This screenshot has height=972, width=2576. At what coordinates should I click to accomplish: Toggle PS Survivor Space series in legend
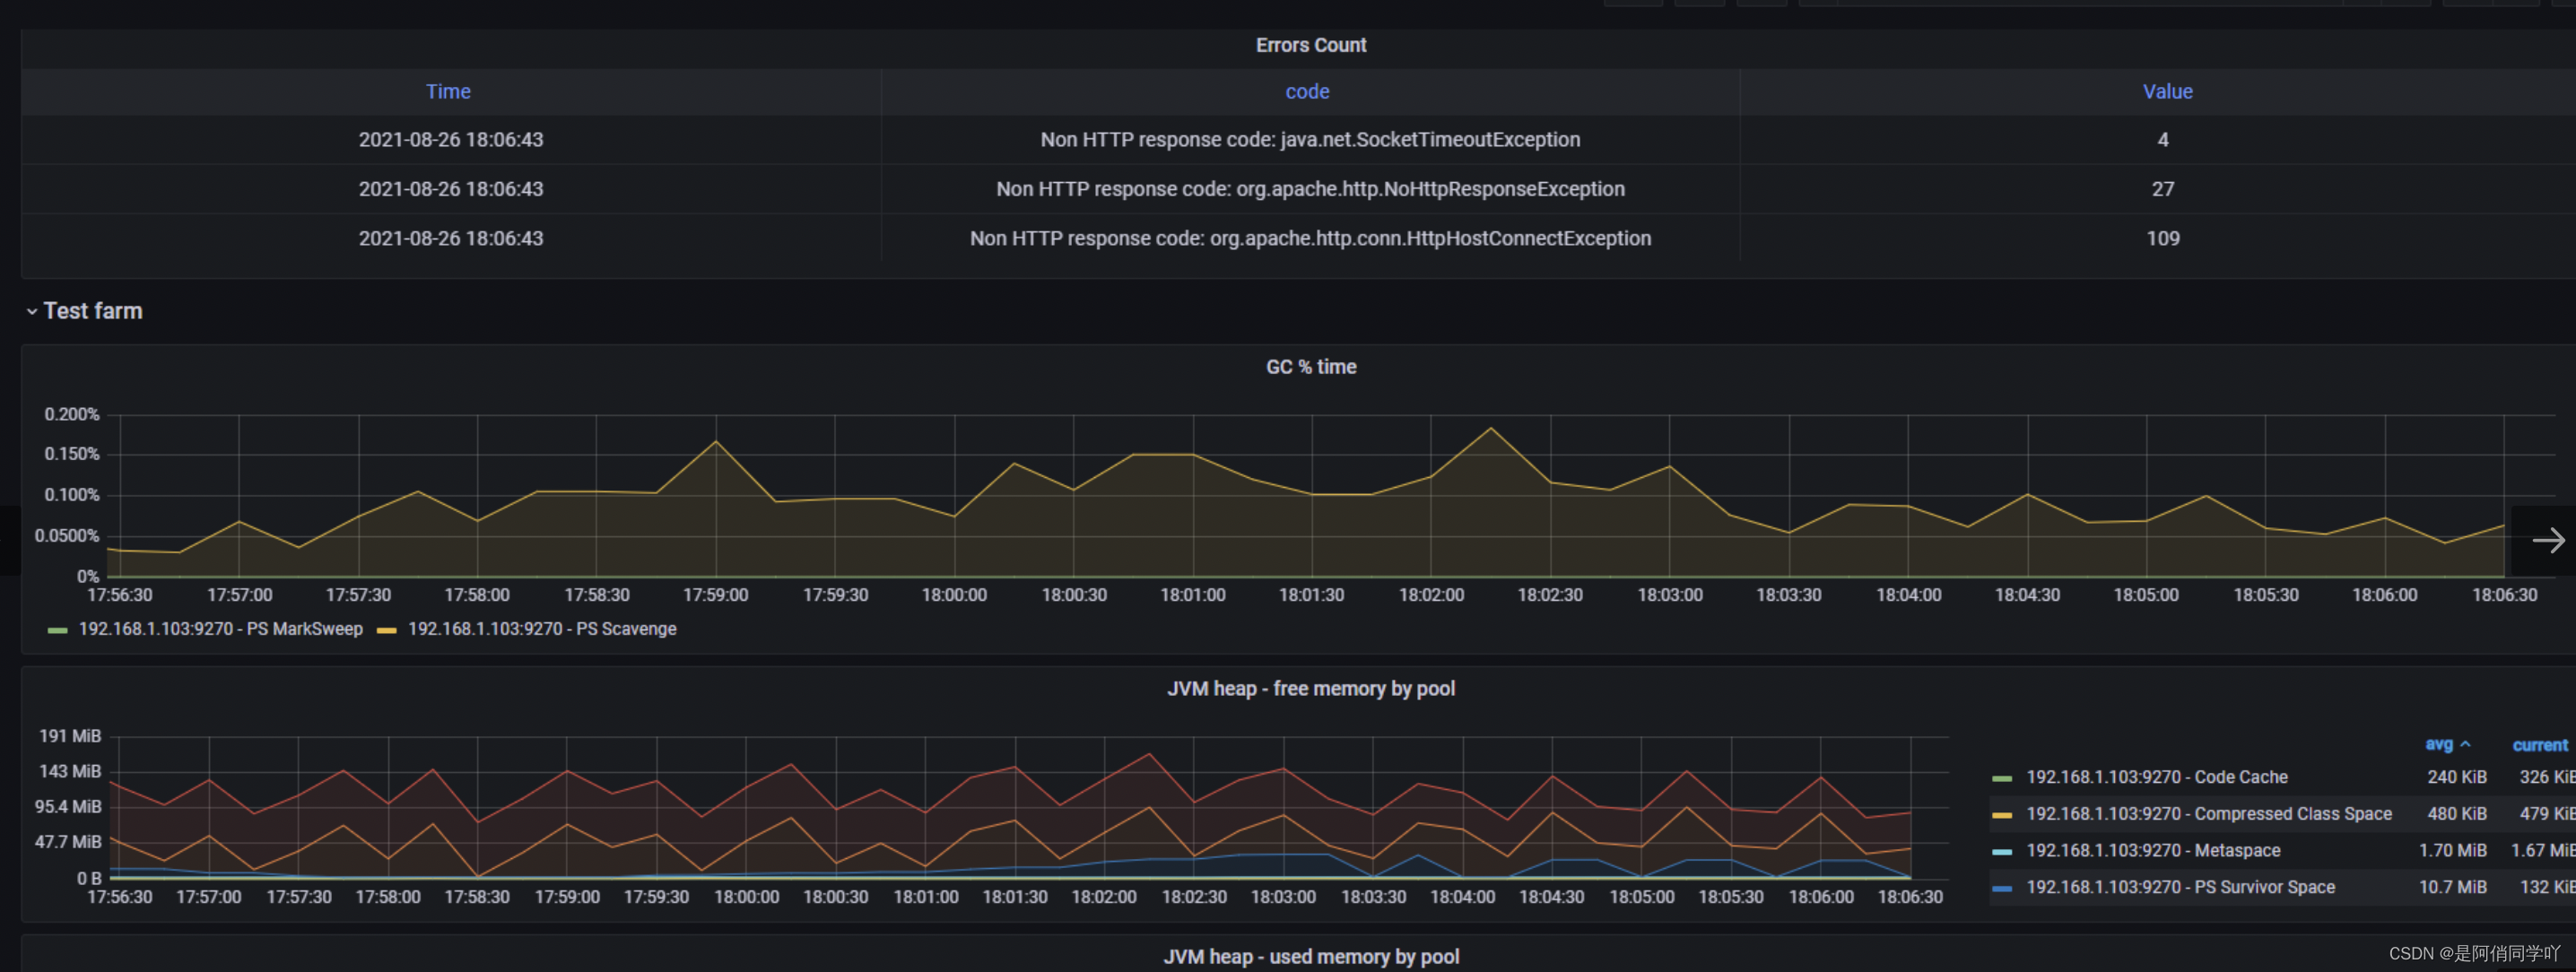point(2180,888)
